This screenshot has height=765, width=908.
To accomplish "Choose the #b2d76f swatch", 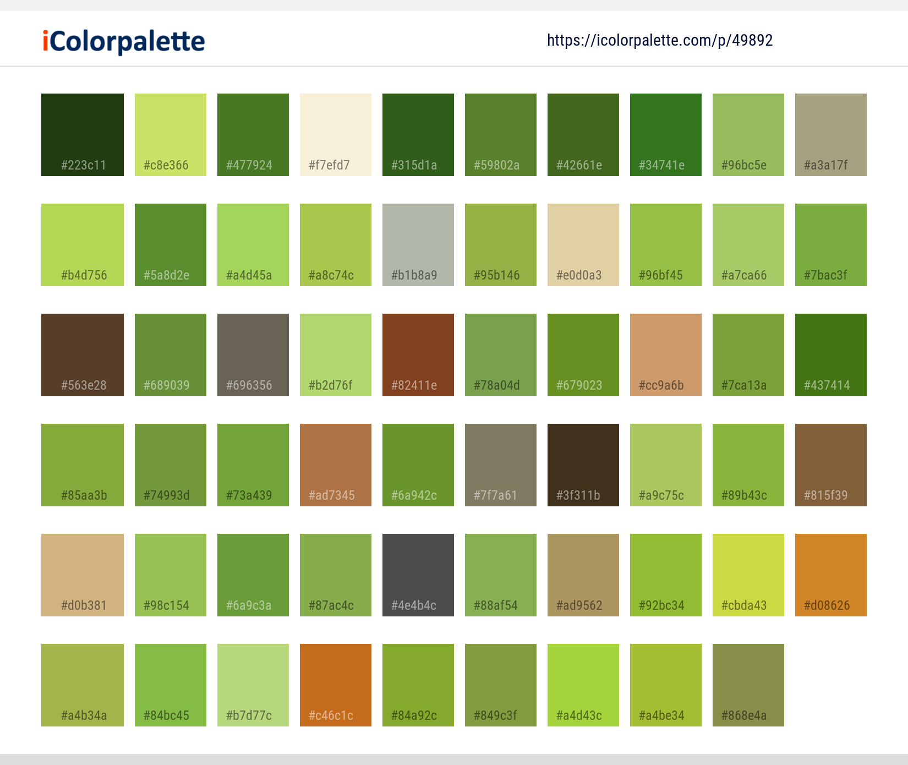I will [336, 355].
